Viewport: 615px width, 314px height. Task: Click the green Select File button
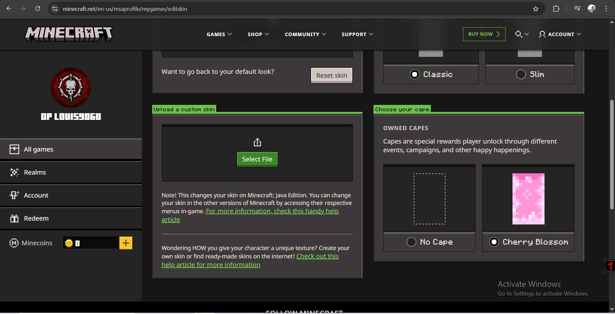pos(257,159)
